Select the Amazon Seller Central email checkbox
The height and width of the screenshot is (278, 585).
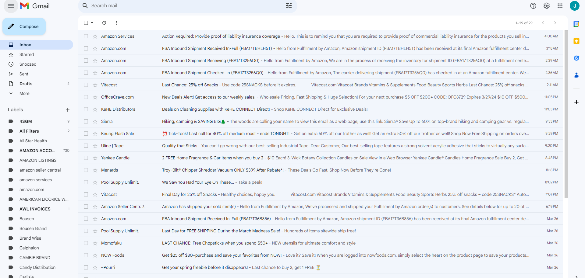(x=86, y=207)
